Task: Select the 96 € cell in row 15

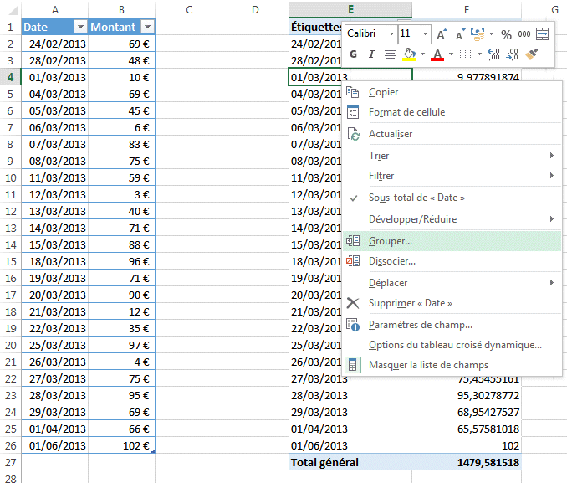Action: pos(121,261)
